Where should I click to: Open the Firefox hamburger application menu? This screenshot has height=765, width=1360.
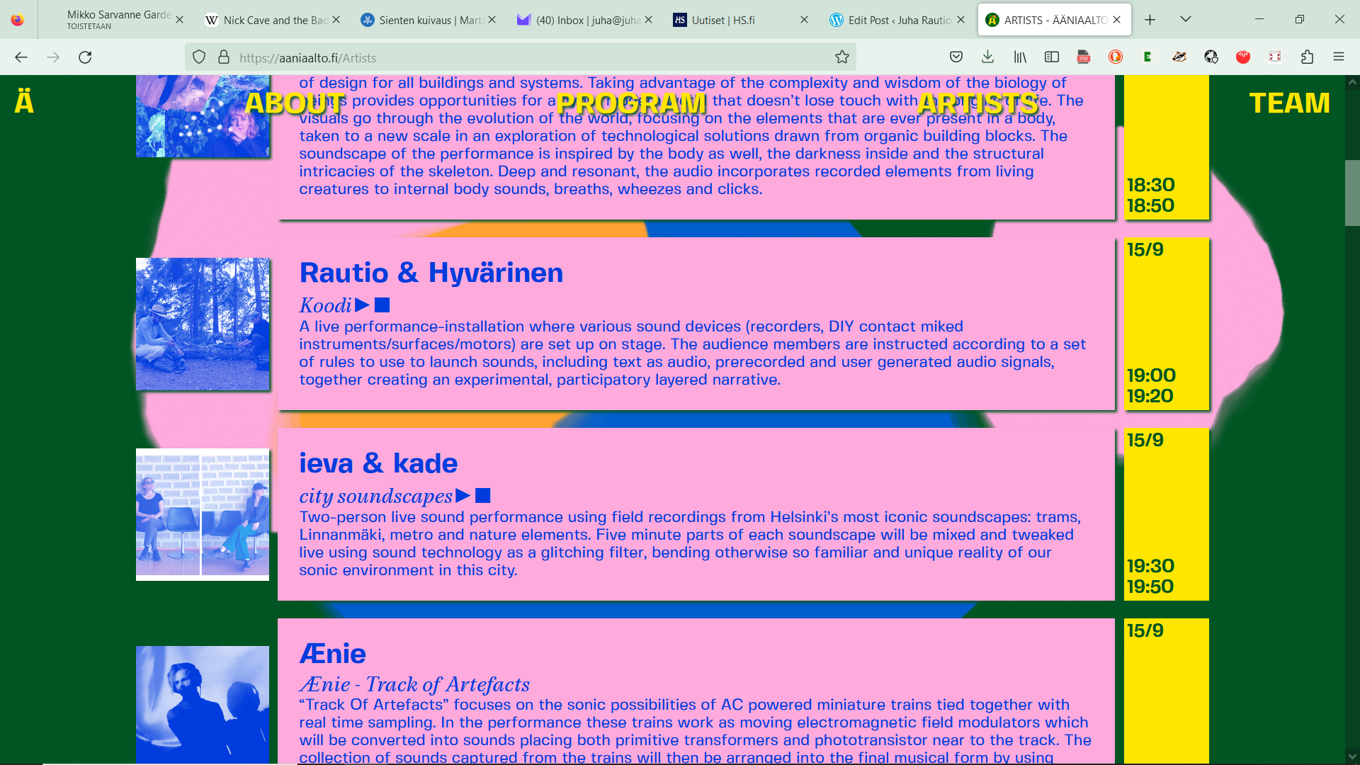click(x=1338, y=57)
